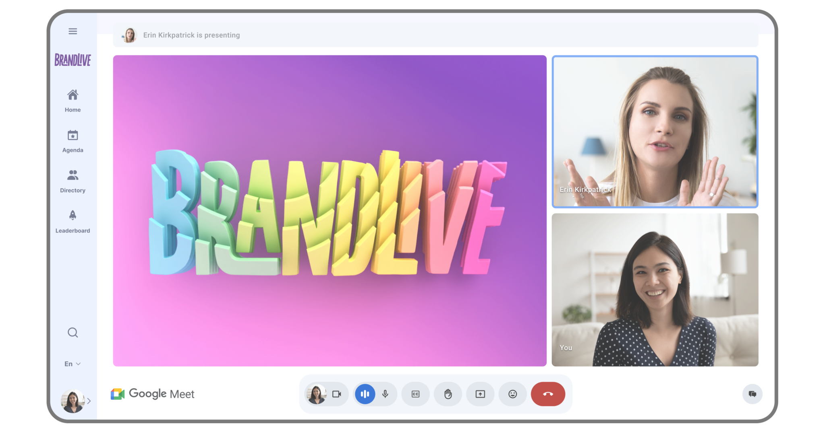Click the Brandlive logo
Viewport: 825px width, 432px height.
[73, 60]
